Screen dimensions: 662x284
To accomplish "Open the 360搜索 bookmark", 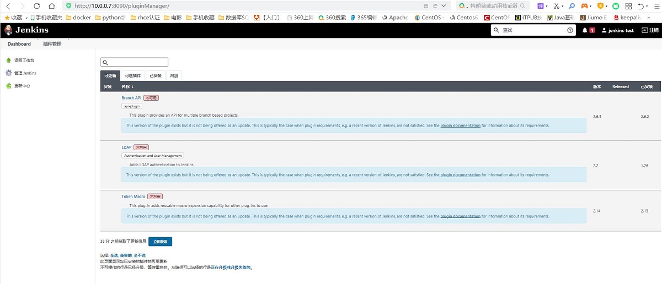I will coord(332,18).
